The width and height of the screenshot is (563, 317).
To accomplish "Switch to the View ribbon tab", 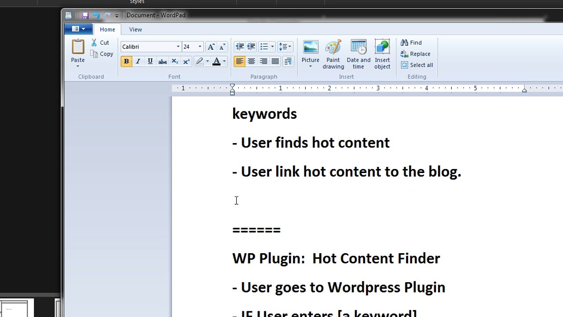I will pyautogui.click(x=135, y=29).
